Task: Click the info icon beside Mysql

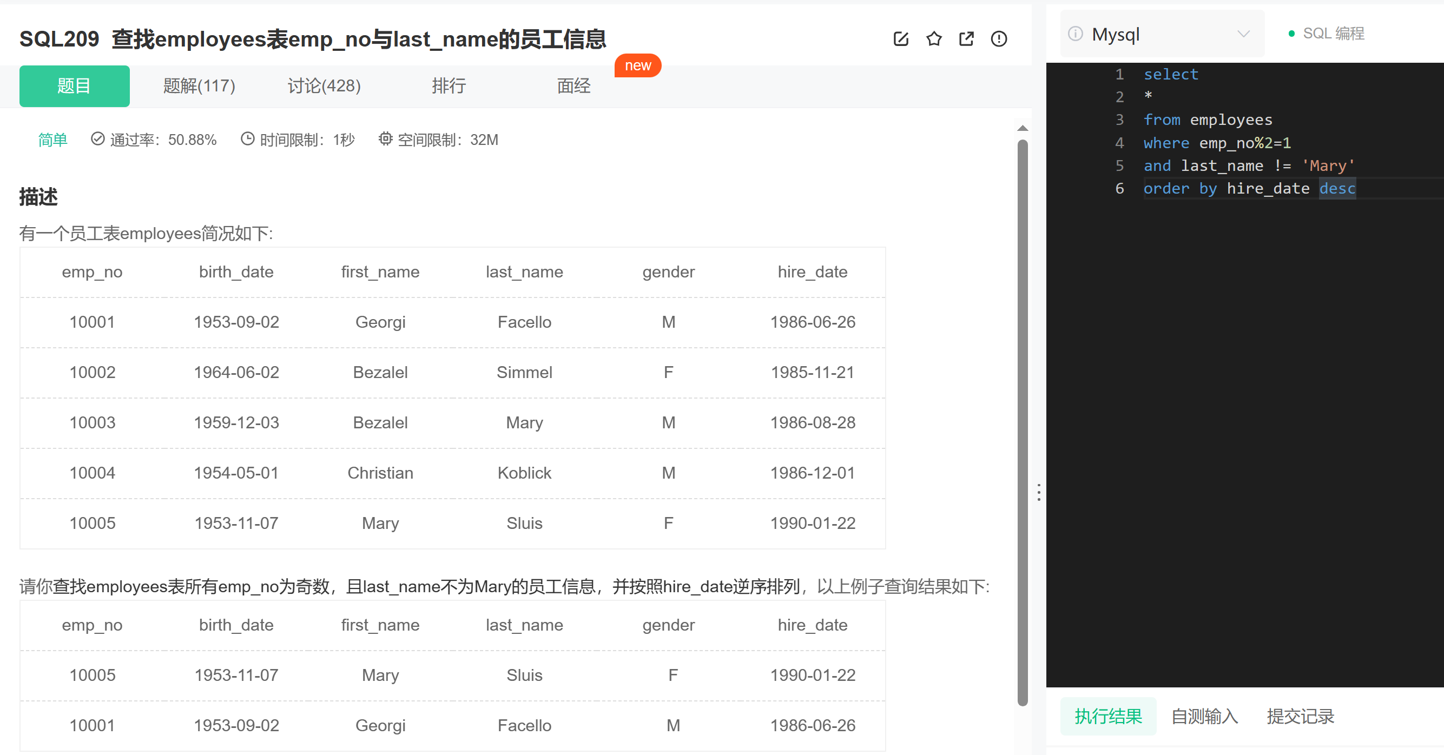Action: point(1075,34)
